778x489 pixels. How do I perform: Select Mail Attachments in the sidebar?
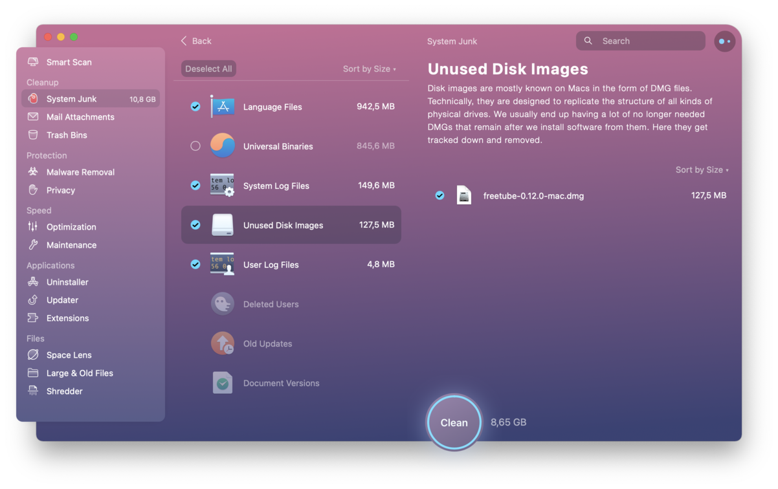pos(91,117)
